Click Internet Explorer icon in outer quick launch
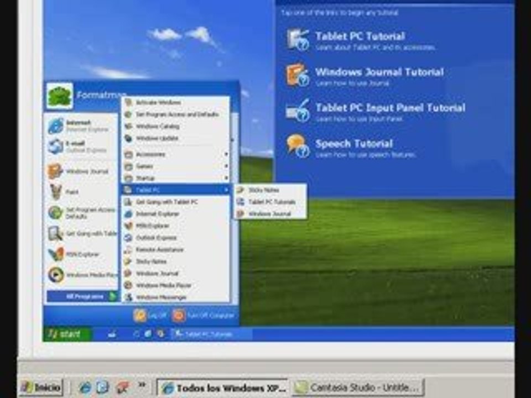The width and height of the screenshot is (531, 398). pos(85,387)
